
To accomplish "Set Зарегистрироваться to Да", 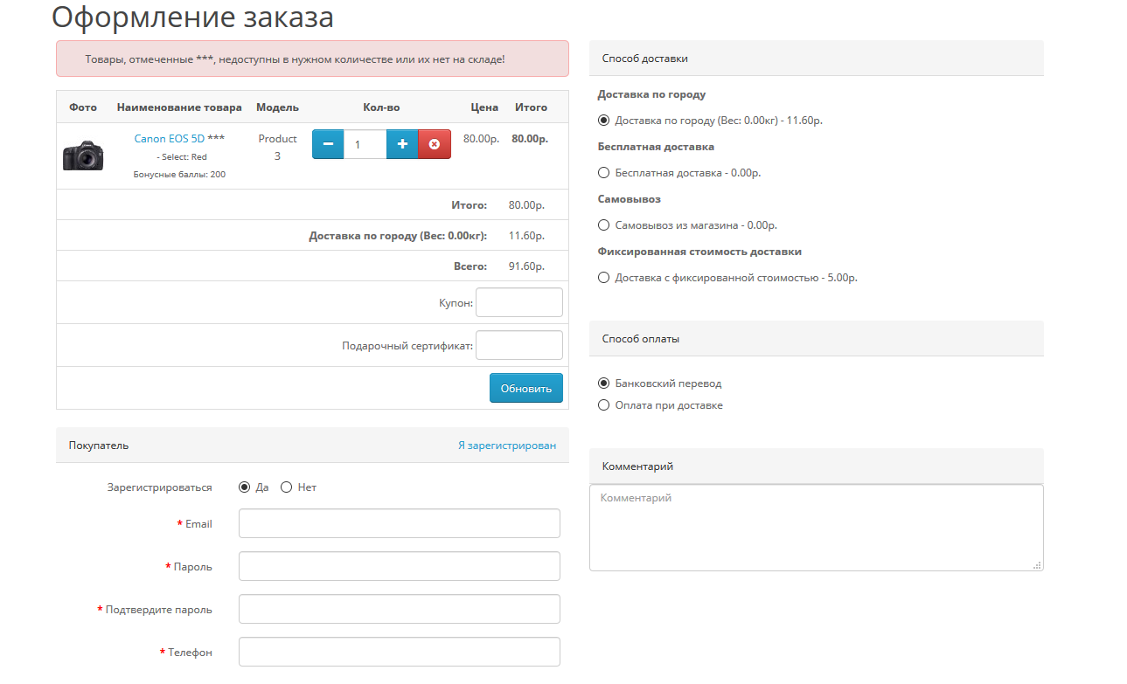I will pyautogui.click(x=244, y=487).
